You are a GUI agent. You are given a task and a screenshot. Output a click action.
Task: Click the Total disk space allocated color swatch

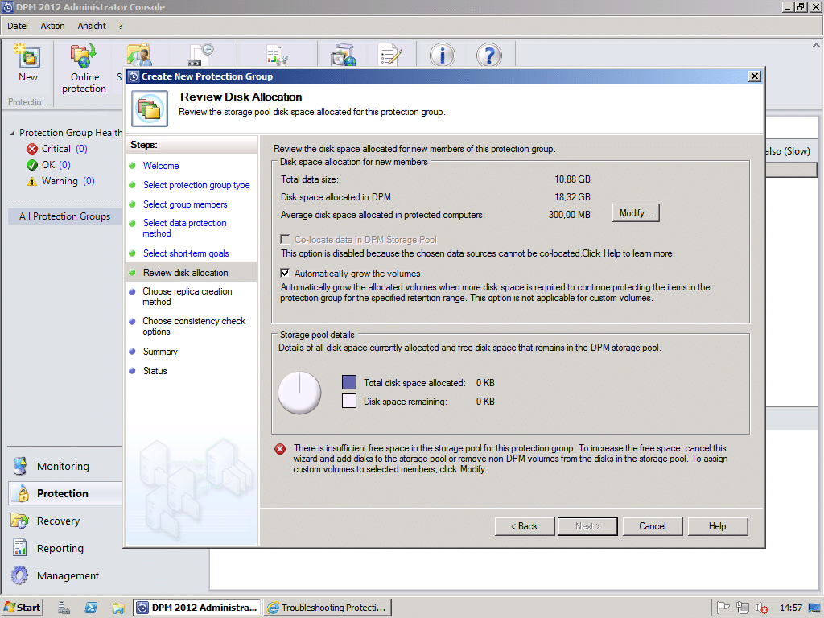tap(349, 382)
